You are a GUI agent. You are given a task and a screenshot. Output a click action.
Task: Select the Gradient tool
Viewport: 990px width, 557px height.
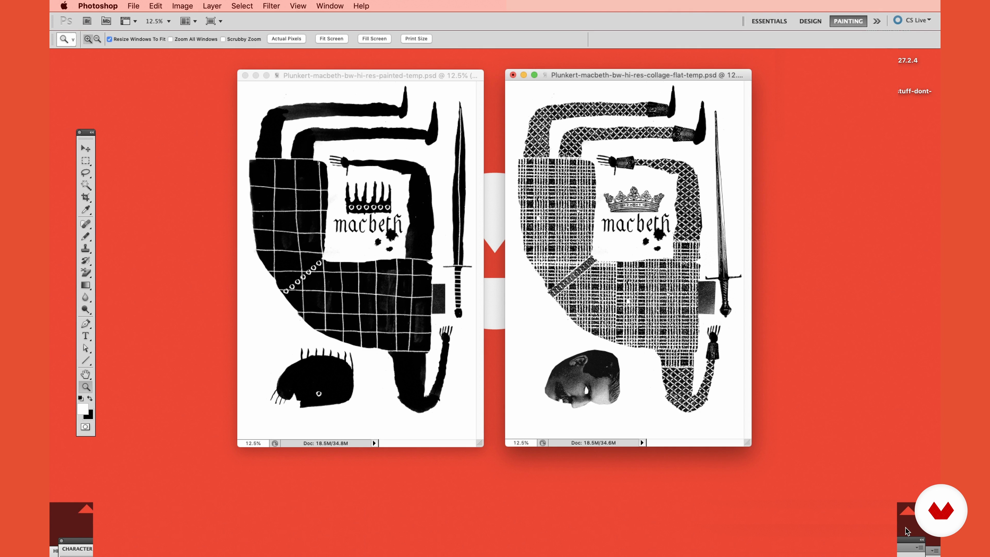[x=85, y=285]
